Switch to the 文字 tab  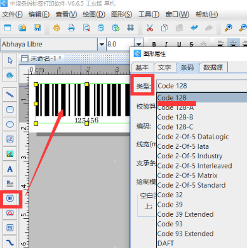click(x=164, y=67)
